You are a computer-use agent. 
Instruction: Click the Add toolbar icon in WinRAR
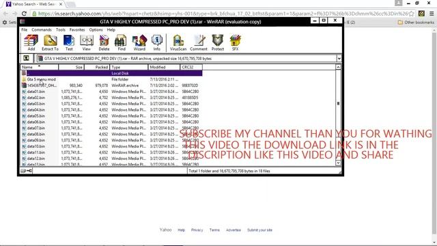31,42
